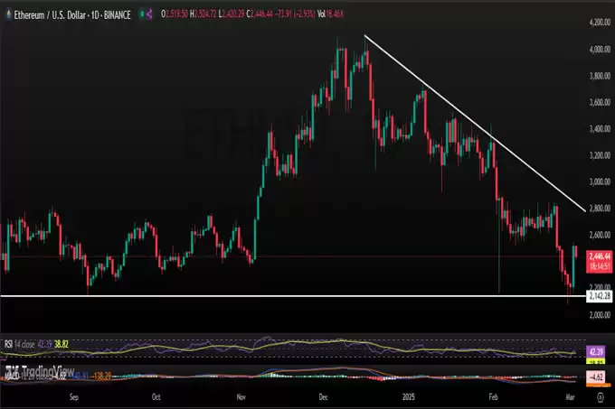615x409 pixels.
Task: Click the MACD signal value -138.29
Action: (x=101, y=376)
